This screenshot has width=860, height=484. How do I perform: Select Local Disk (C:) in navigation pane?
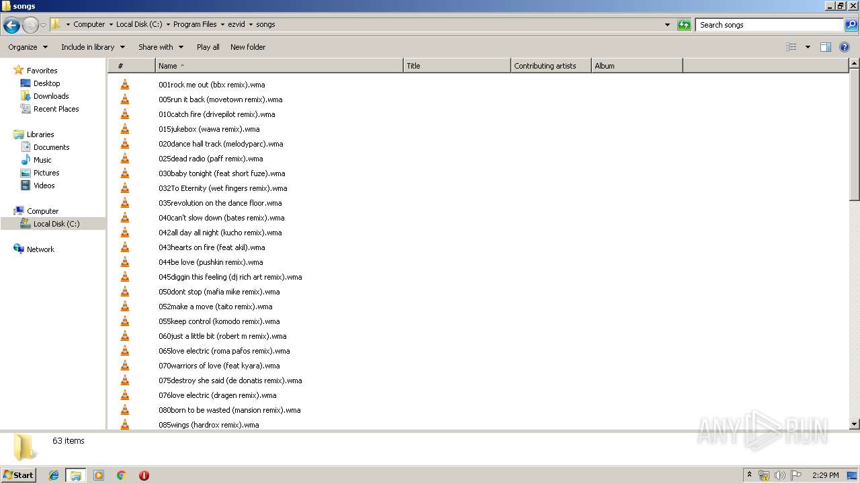tap(56, 224)
